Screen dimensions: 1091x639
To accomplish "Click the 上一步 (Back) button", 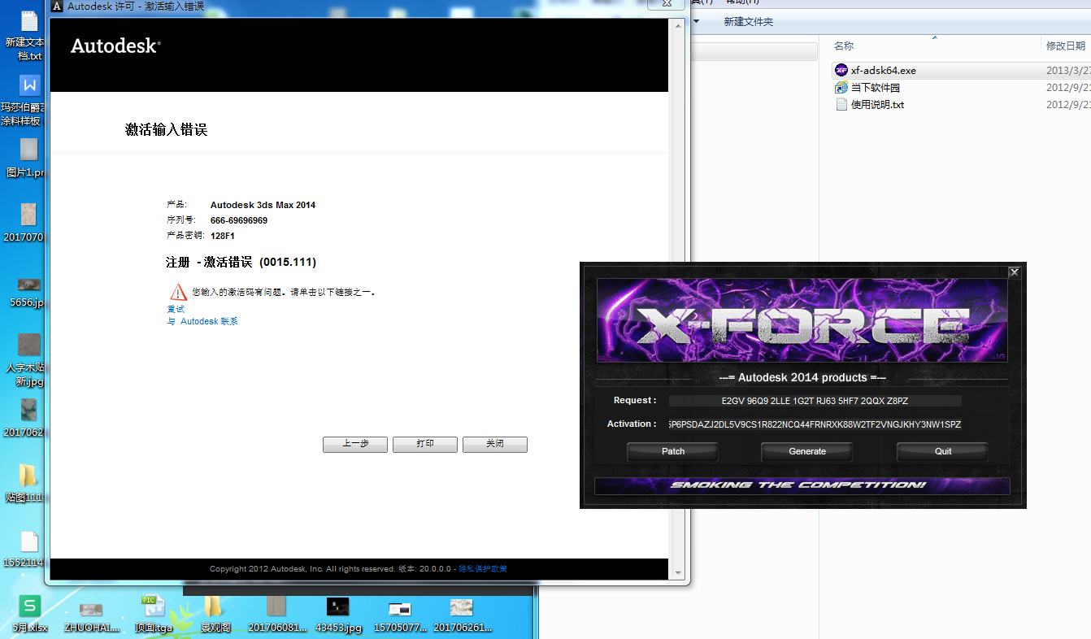I will click(355, 445).
